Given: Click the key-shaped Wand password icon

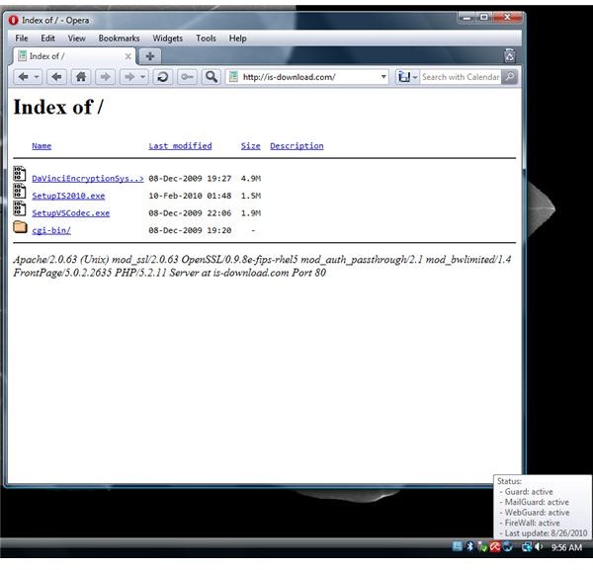Looking at the screenshot, I should (187, 77).
